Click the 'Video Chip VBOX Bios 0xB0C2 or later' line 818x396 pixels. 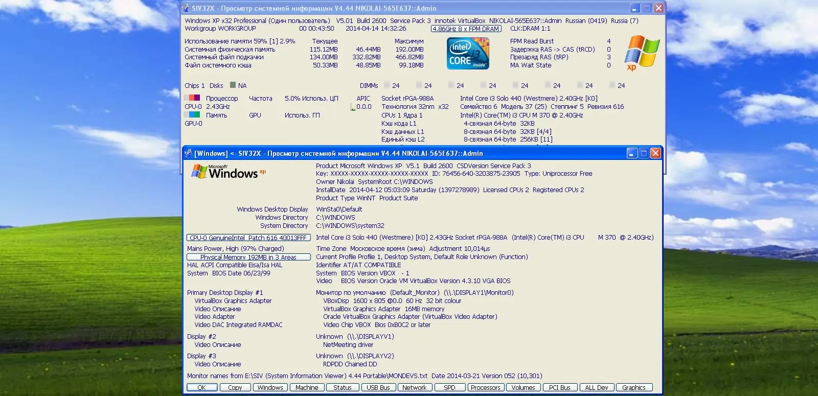pos(377,325)
